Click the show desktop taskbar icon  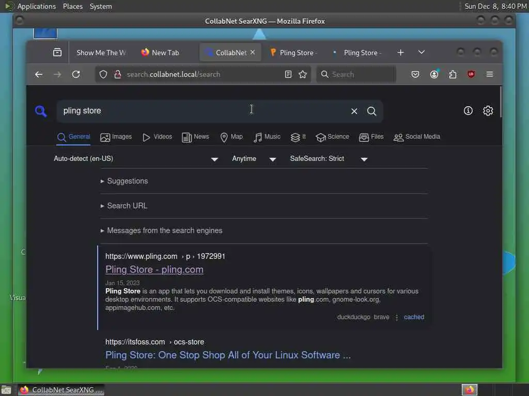tap(6, 390)
